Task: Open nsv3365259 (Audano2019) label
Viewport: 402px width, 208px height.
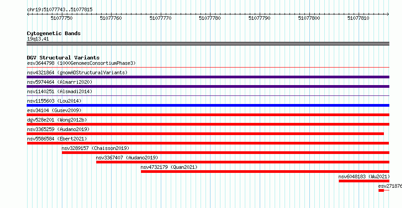Action: click(58, 129)
